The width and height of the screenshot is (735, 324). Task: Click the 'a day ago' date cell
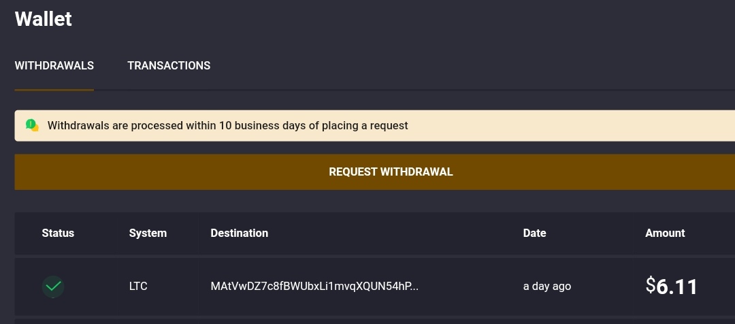[546, 286]
